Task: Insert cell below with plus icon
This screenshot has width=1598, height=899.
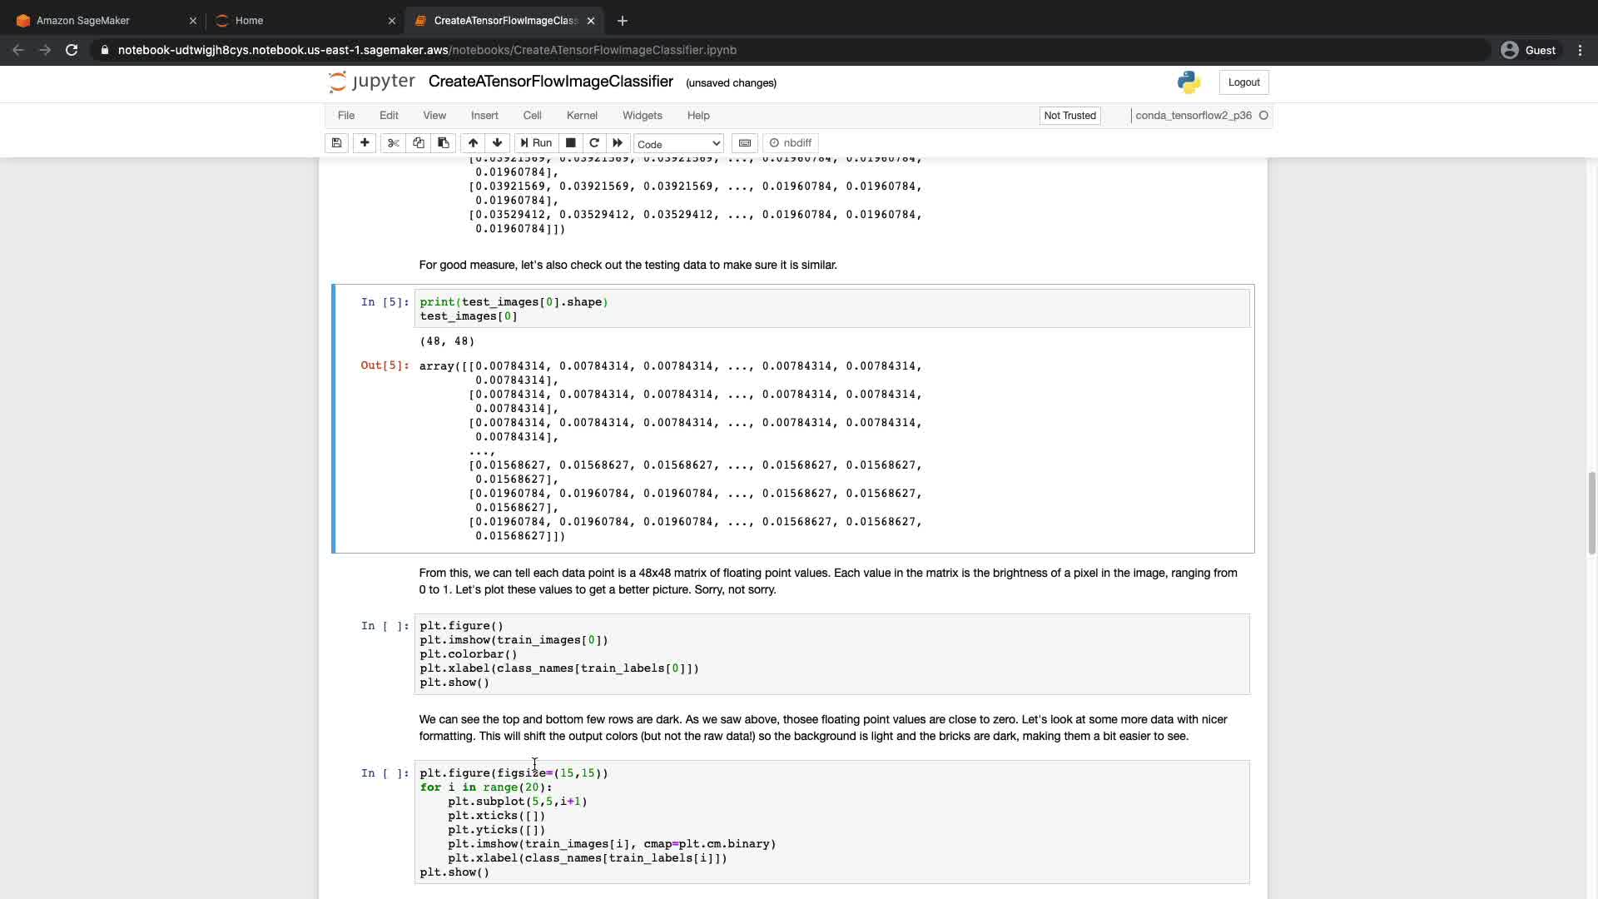Action: coord(365,143)
